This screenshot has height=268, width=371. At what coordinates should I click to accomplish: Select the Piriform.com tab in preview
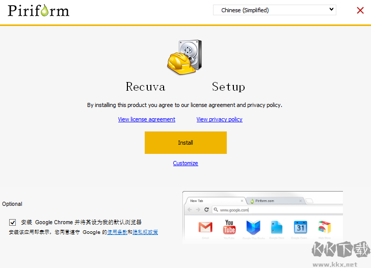pos(276,201)
